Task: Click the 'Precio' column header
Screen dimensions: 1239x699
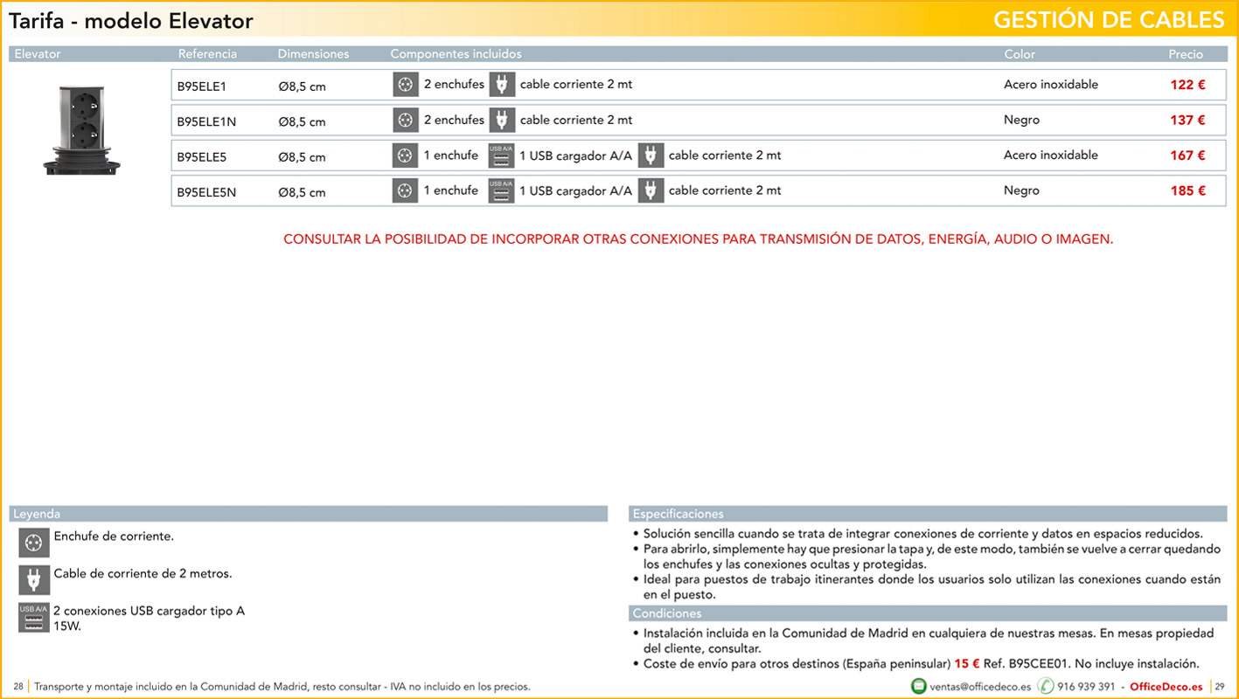Action: (1186, 54)
